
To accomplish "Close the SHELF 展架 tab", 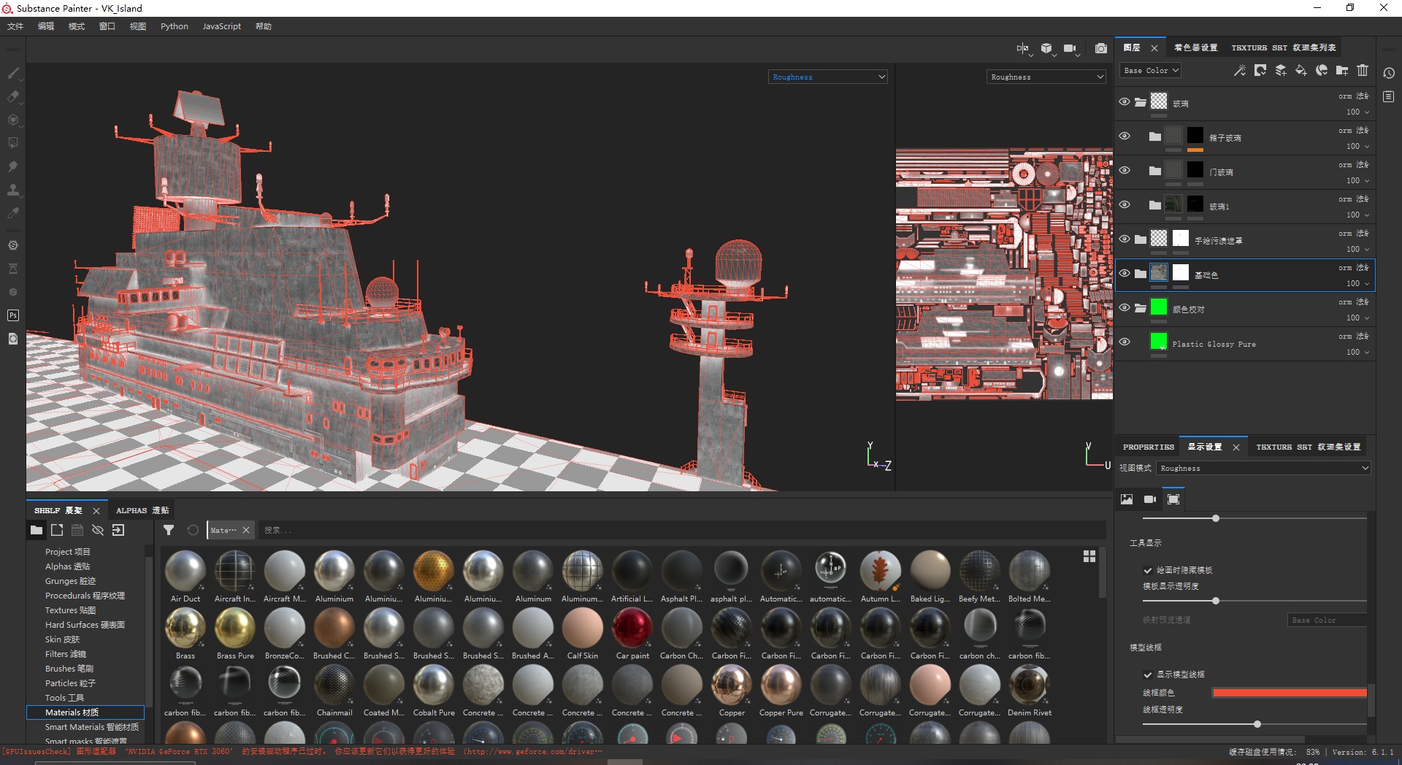I will pos(96,511).
